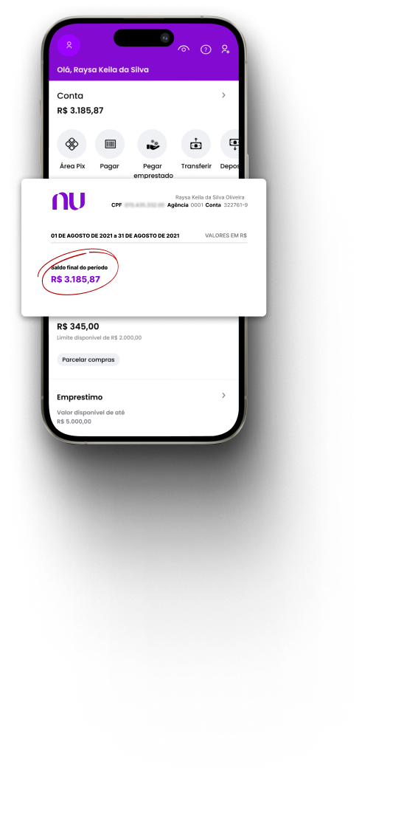The image size is (404, 818).
Task: Open the Depositar icon
Action: (229, 144)
